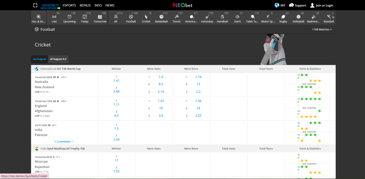Select more sixes odds 3.0
The height and width of the screenshot is (179, 365).
point(161,116)
